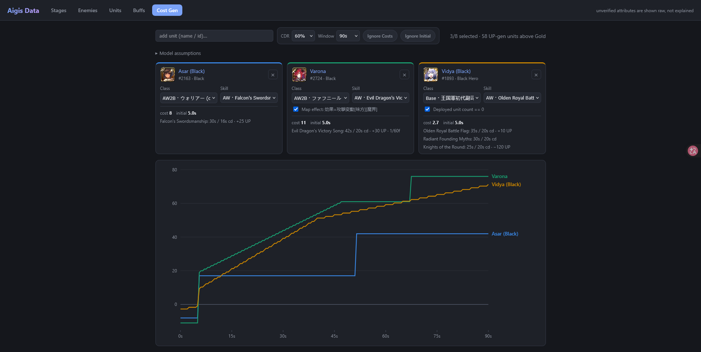The image size is (701, 352).
Task: Toggle the Ignore Costs option
Action: tap(380, 36)
